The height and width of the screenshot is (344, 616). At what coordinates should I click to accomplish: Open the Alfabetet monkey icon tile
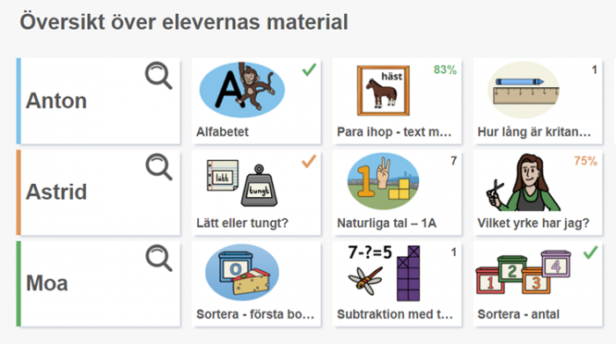pyautogui.click(x=242, y=90)
